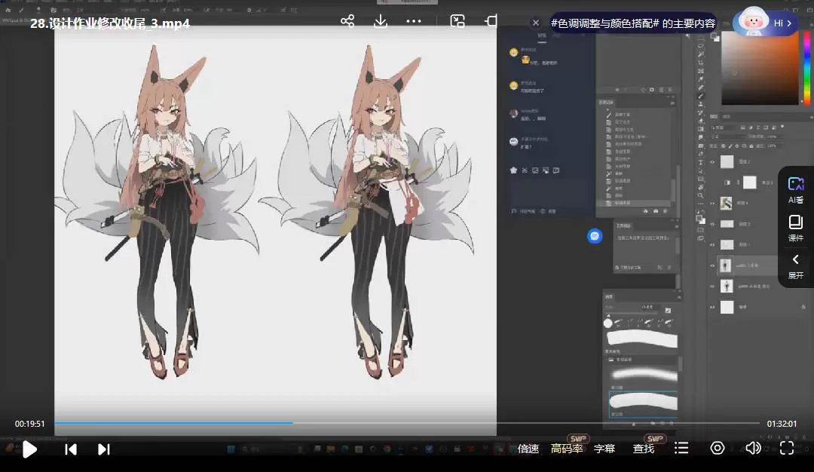Click the elapsed time 00:19:51

coord(29,424)
